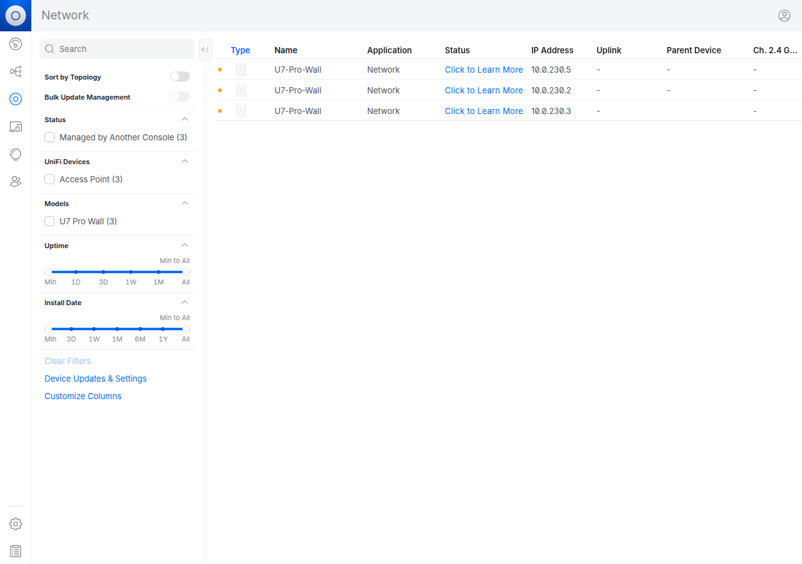Click Network application cell in 10.0.230.2 row

click(x=383, y=90)
